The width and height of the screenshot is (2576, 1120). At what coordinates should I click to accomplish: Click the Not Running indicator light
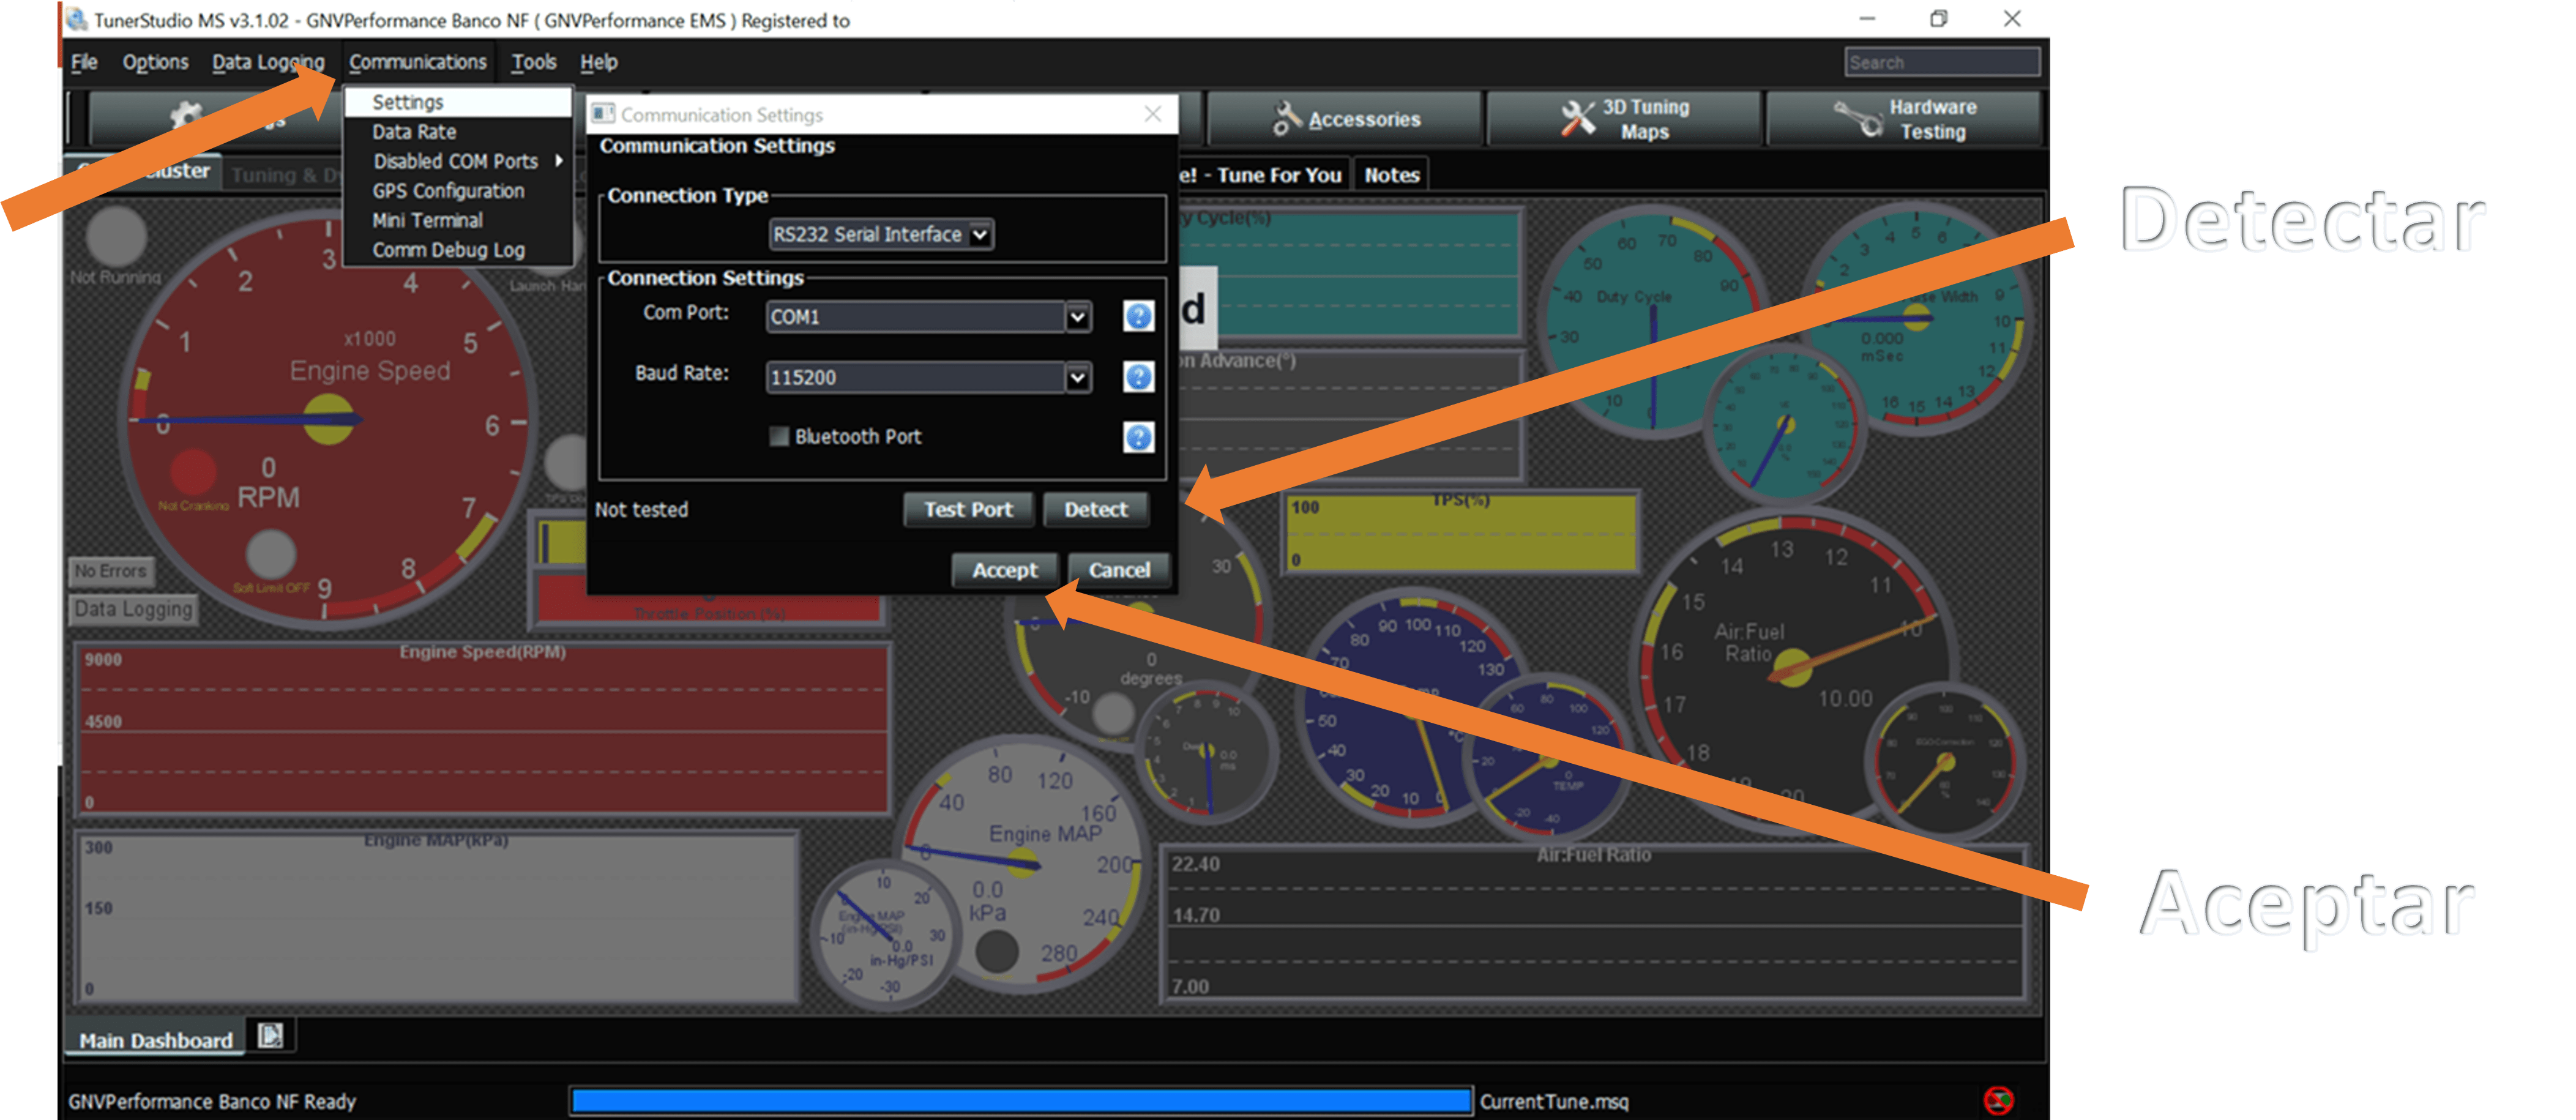(116, 236)
